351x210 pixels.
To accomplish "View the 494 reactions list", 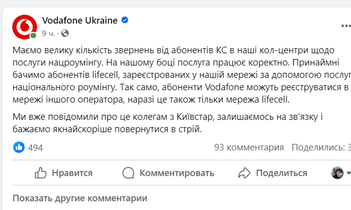I will tap(35, 148).
